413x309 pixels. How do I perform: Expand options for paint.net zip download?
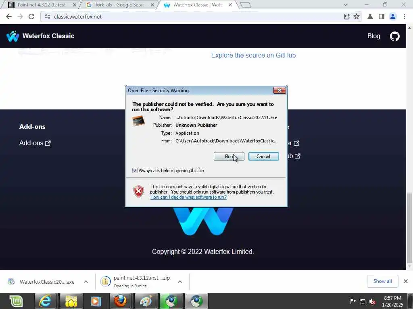click(x=180, y=282)
